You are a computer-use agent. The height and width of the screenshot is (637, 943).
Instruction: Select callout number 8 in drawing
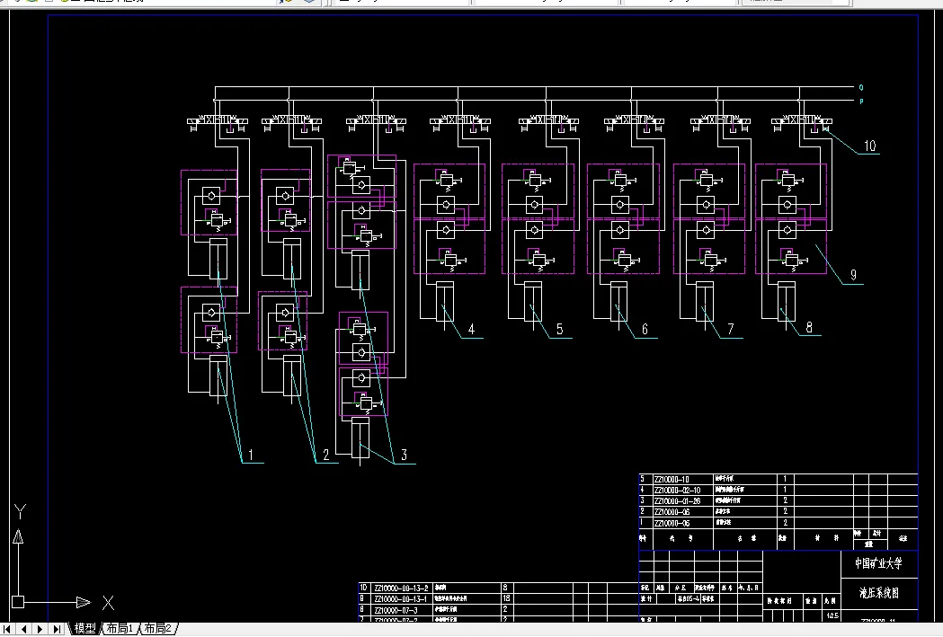coord(809,328)
